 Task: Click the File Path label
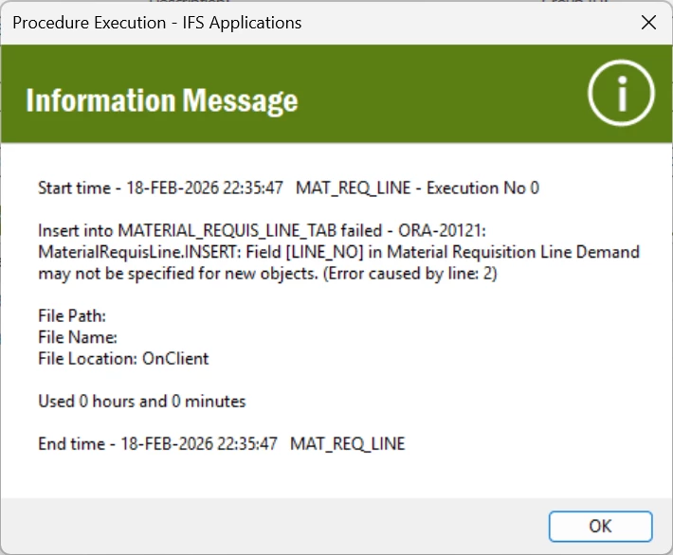tap(72, 315)
